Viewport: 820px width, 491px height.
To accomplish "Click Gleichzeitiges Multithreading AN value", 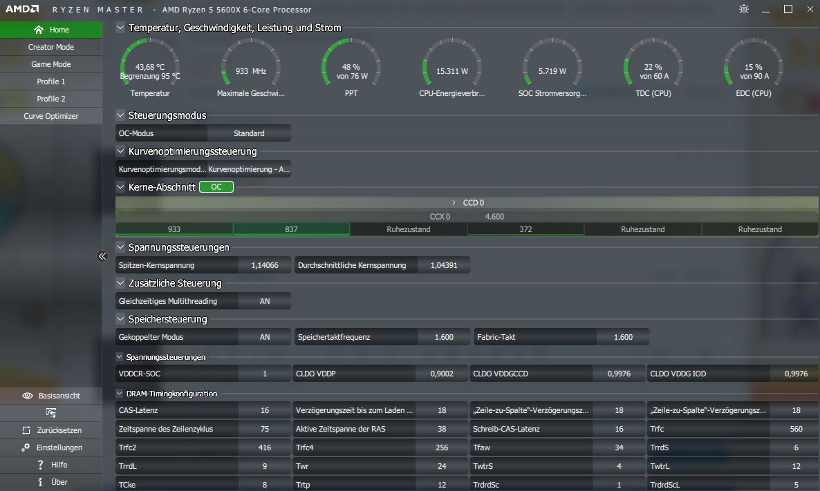I will (265, 301).
